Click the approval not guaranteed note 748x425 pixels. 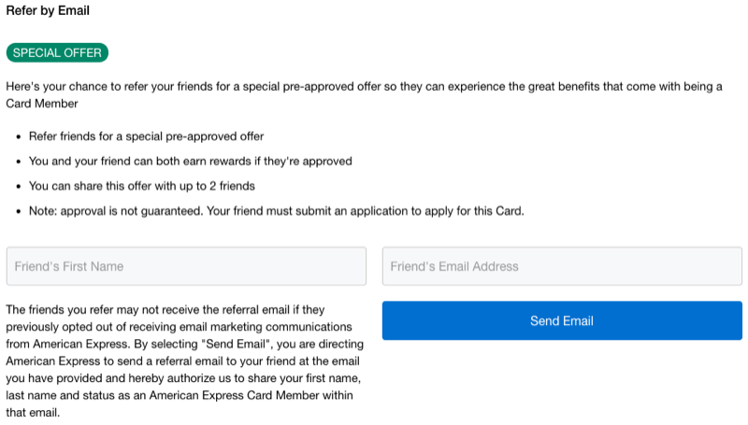click(x=276, y=210)
